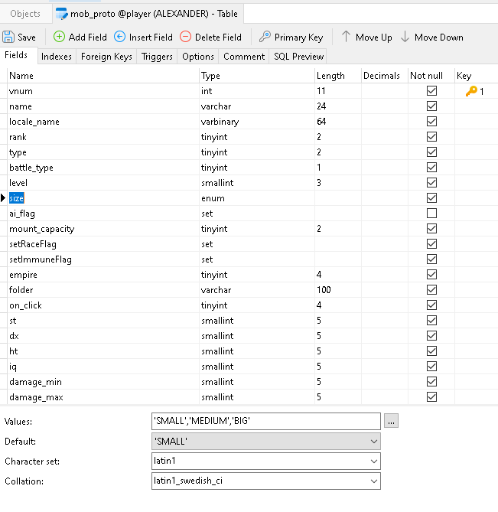498x512 pixels.
Task: Select the setImmuneFlag field name
Action: [41, 259]
